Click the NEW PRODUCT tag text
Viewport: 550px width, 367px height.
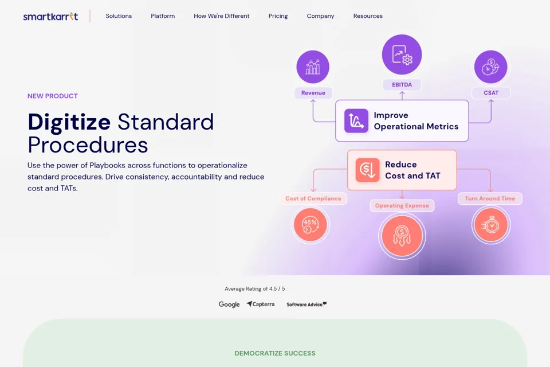[x=53, y=96]
